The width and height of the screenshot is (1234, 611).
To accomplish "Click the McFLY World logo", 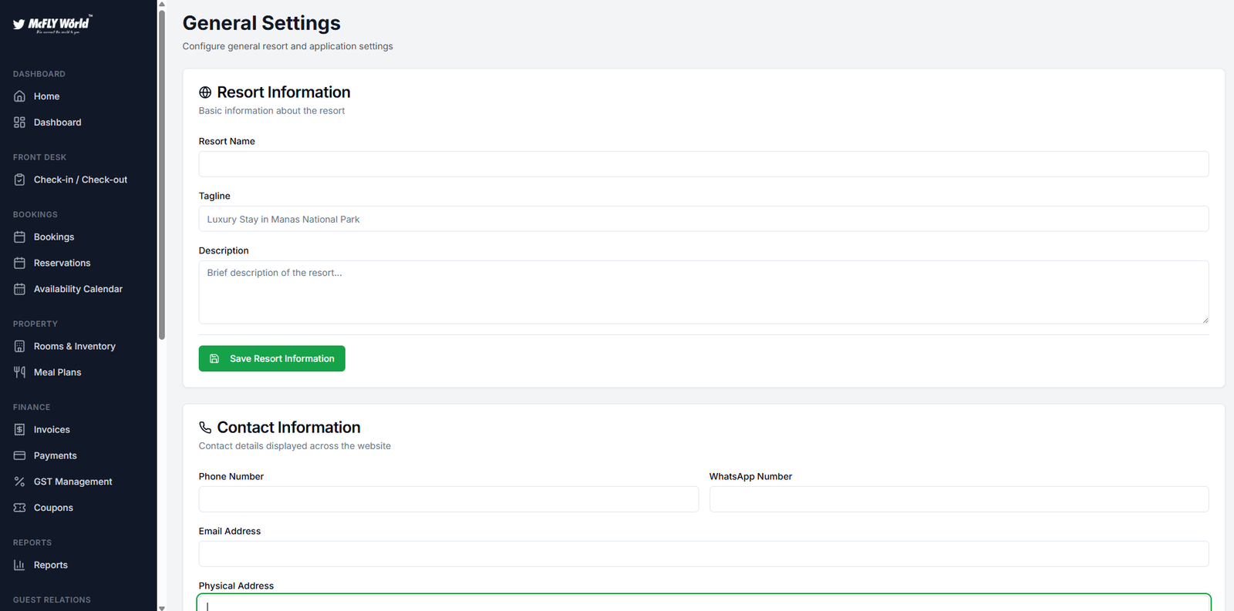I will 52,24.
